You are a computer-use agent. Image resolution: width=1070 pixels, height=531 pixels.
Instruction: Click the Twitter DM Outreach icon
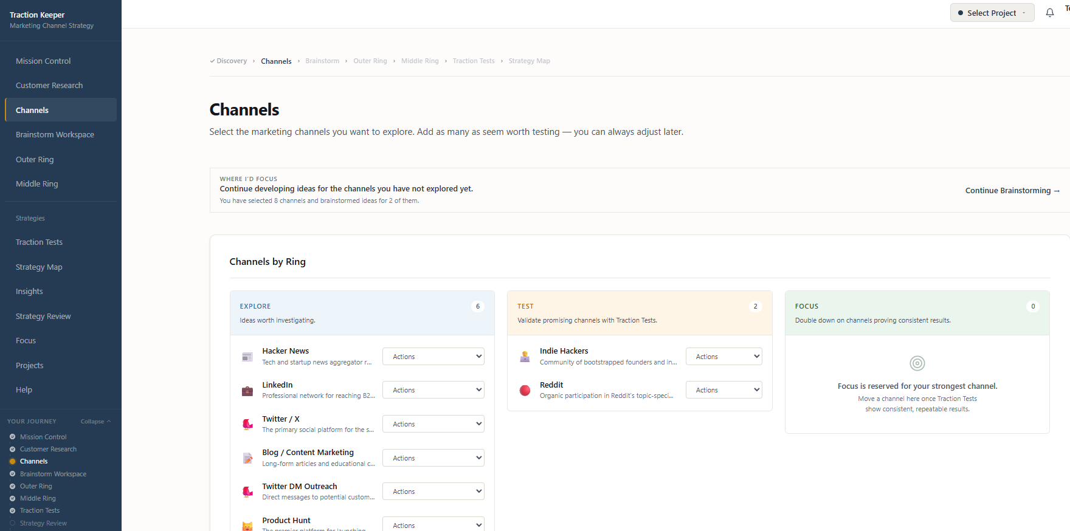[247, 492]
